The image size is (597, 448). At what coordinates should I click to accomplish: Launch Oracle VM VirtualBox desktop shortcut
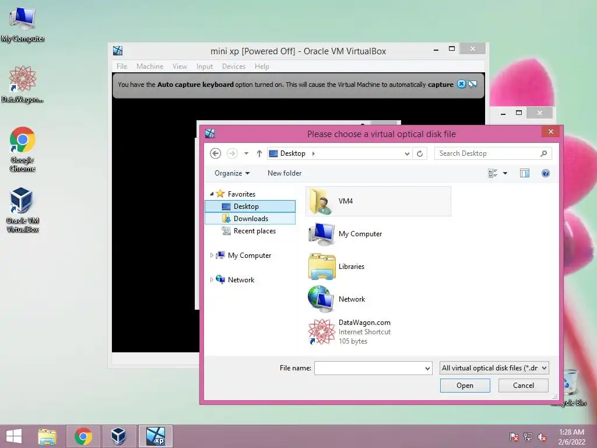23,210
